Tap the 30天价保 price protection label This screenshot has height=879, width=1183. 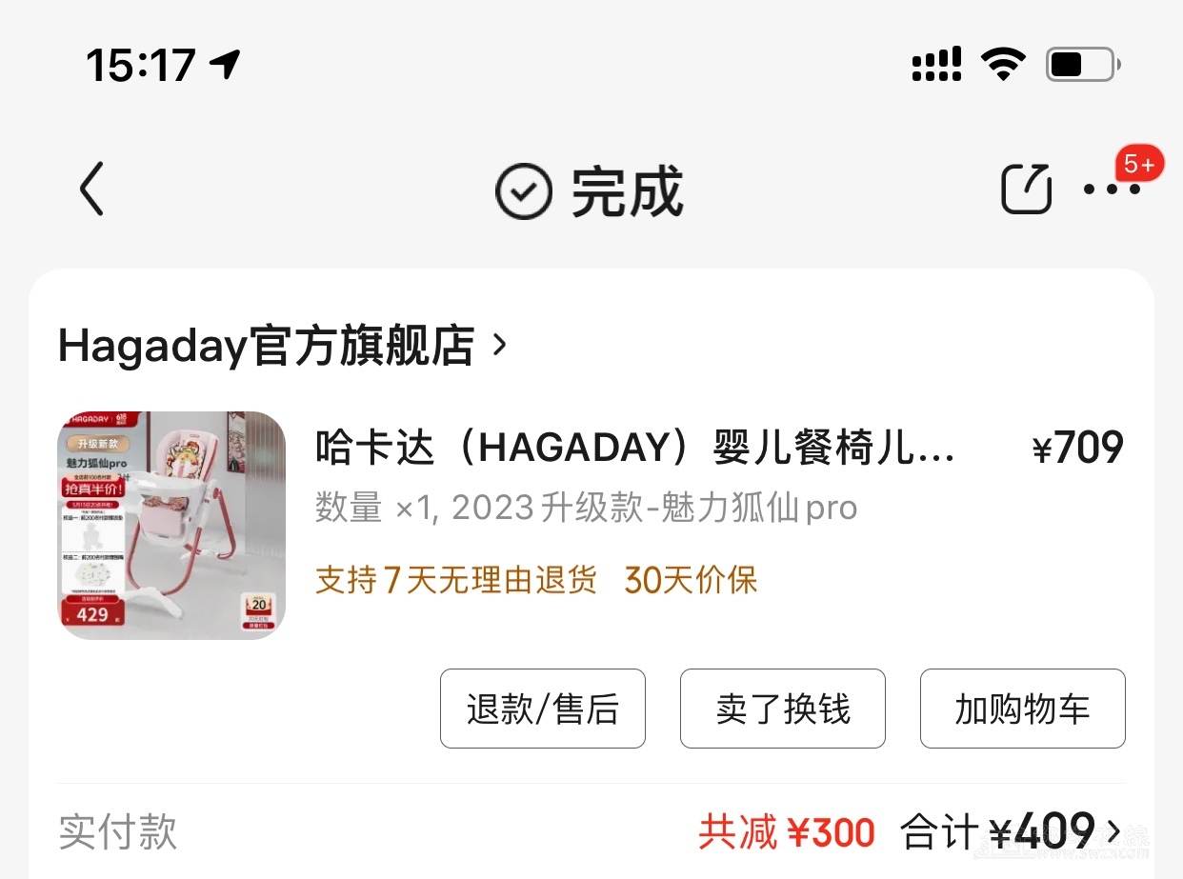(x=691, y=579)
